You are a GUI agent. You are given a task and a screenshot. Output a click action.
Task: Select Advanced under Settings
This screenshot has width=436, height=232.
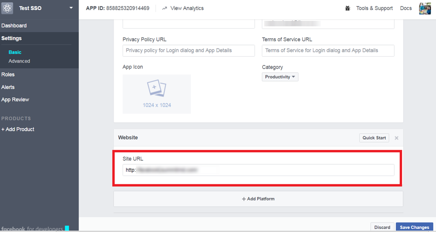[20, 61]
